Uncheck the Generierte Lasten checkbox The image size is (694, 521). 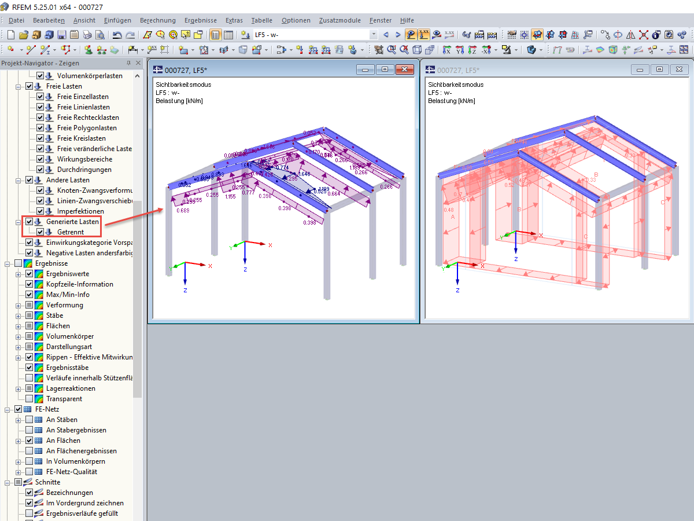29,222
